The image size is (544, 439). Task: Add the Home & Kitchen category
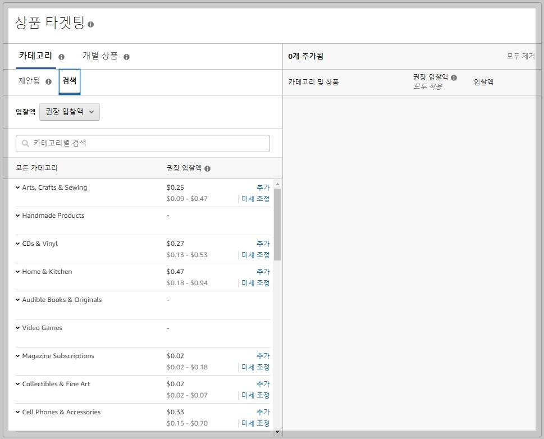pyautogui.click(x=263, y=272)
